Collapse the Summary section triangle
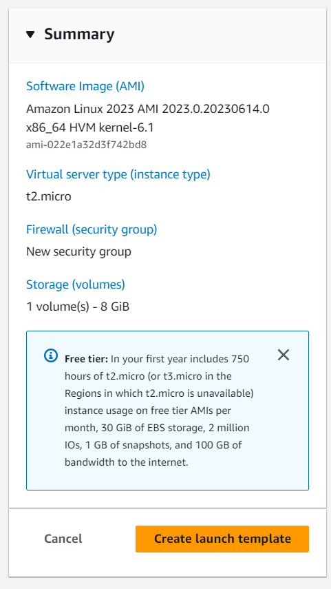This screenshot has height=589, width=331. [30, 34]
